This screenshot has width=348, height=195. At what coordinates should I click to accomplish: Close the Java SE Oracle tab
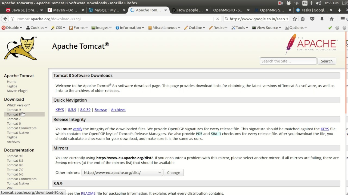(41, 10)
